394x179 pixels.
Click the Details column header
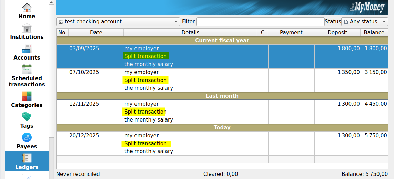tap(190, 33)
